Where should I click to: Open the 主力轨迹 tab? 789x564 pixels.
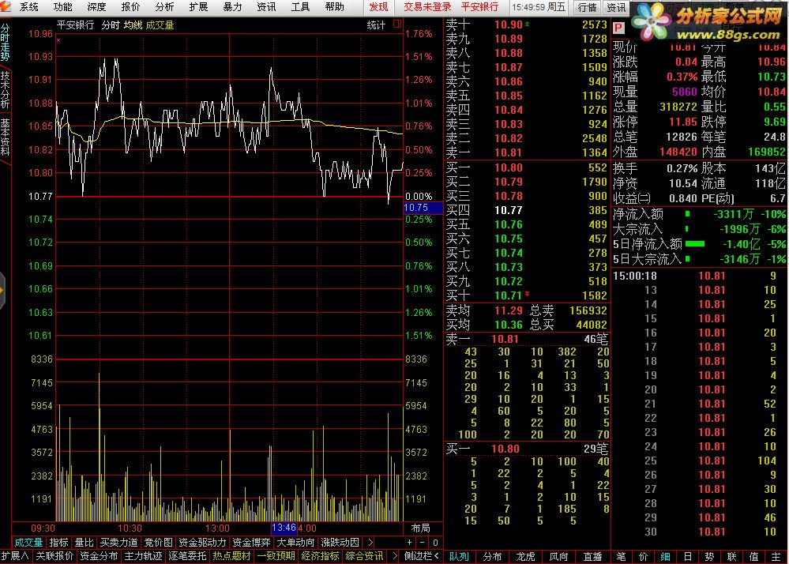point(143,556)
